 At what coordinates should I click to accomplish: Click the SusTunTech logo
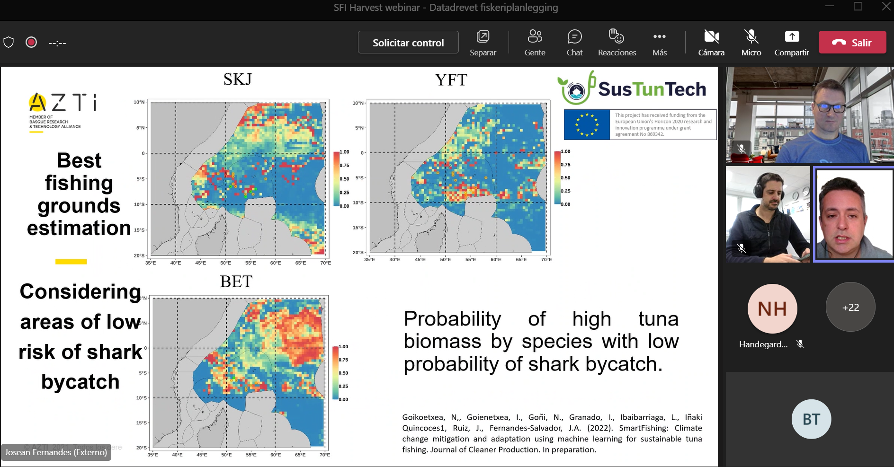pos(632,88)
